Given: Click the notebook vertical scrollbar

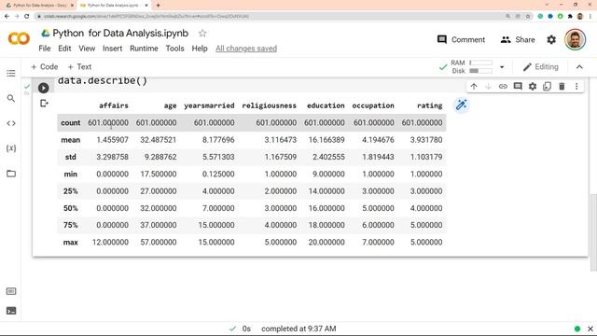Looking at the screenshot, I should pyautogui.click(x=593, y=232).
